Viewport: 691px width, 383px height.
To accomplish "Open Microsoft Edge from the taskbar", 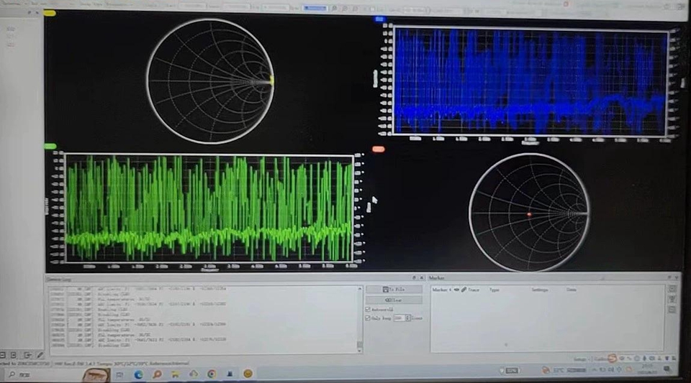I will click(x=138, y=374).
